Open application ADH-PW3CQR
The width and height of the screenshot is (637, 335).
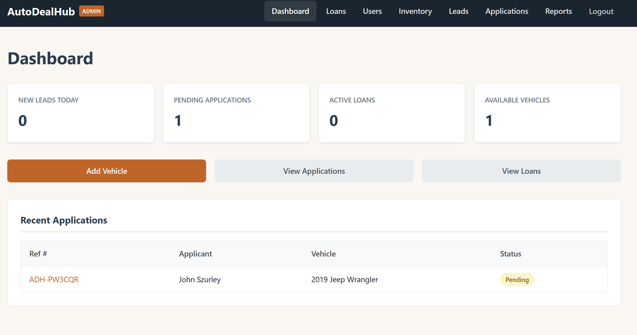54,280
